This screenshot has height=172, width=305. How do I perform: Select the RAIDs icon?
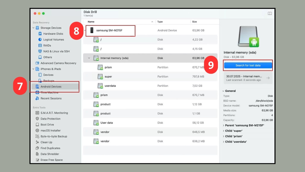click(40, 45)
